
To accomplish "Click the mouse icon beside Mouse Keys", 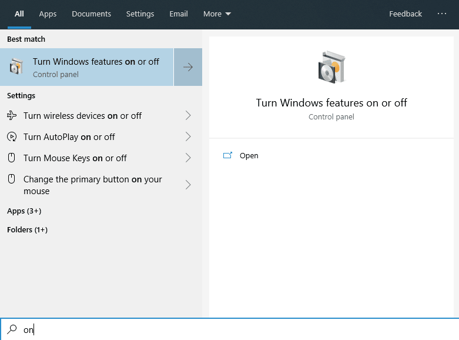I will click(11, 158).
